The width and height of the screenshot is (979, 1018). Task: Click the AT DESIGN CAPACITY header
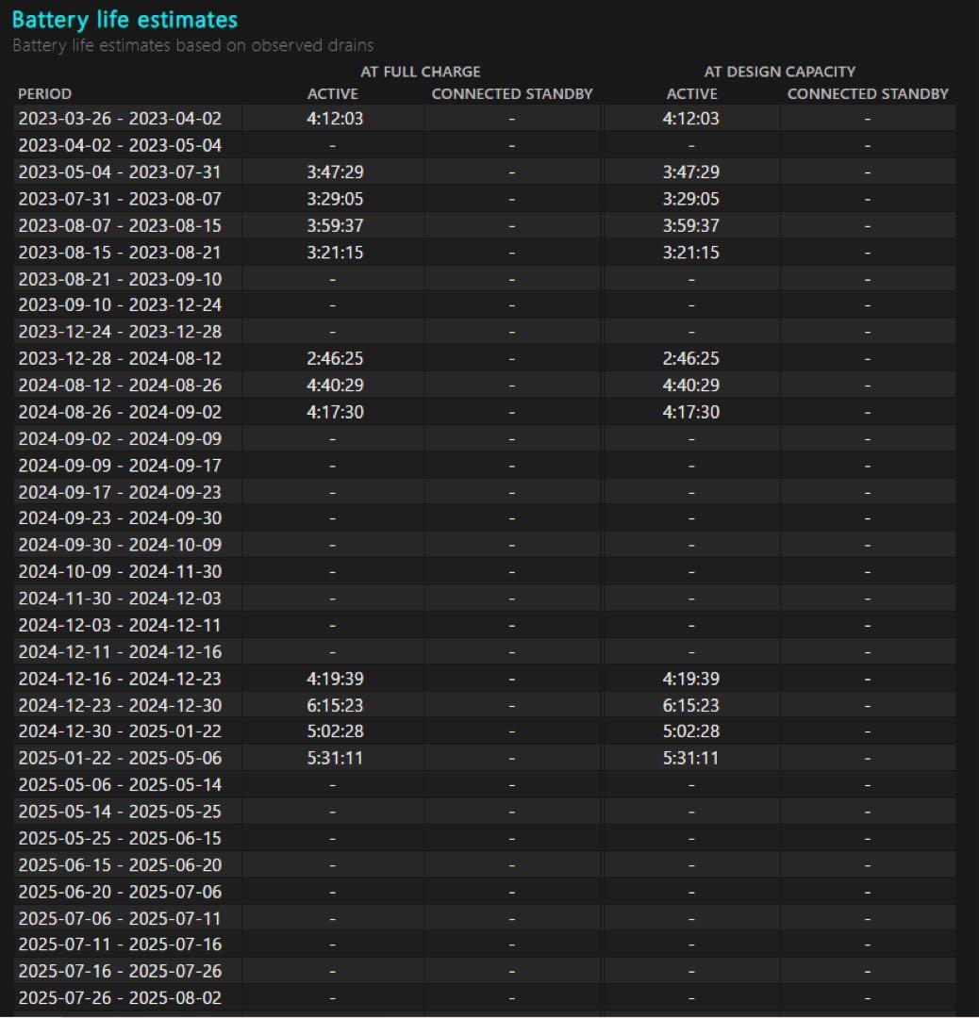coord(779,72)
